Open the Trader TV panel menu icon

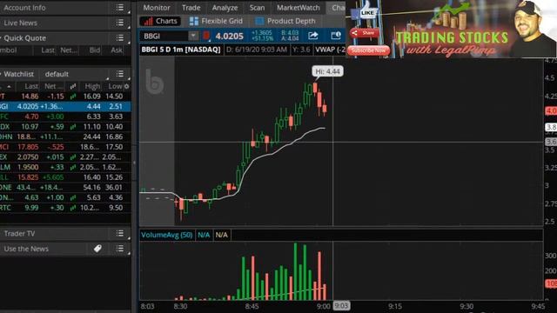pos(120,233)
